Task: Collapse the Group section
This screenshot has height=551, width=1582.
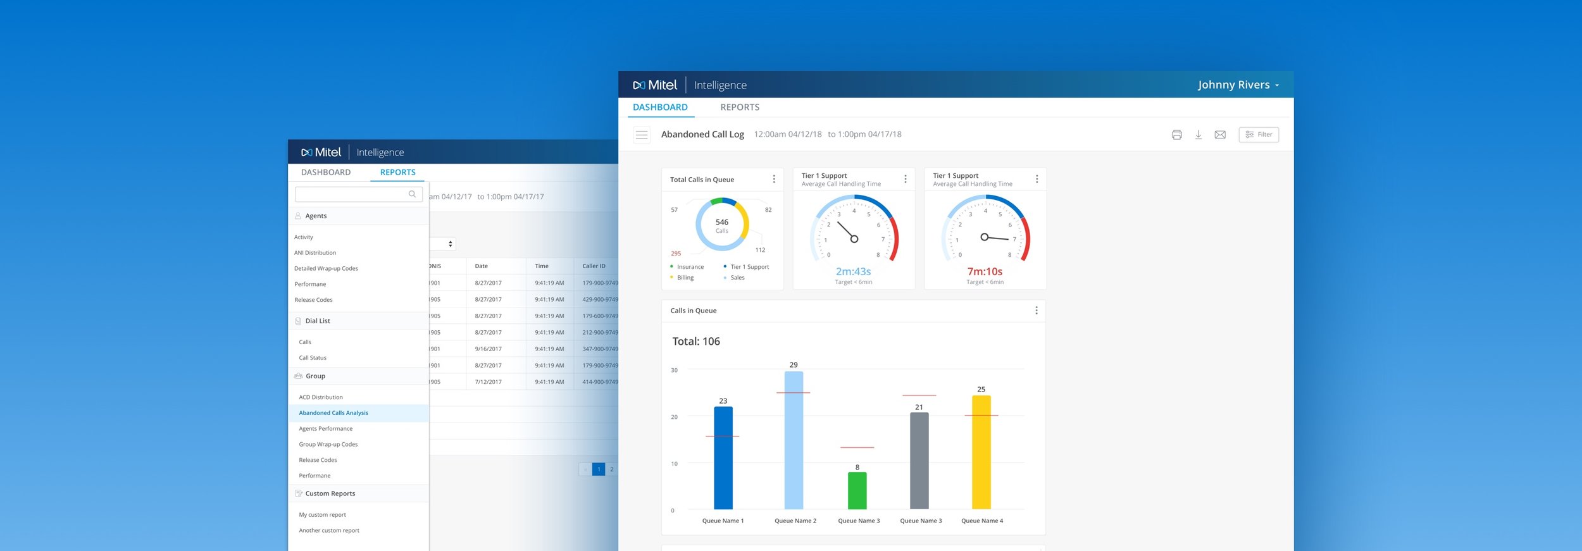Action: click(358, 376)
